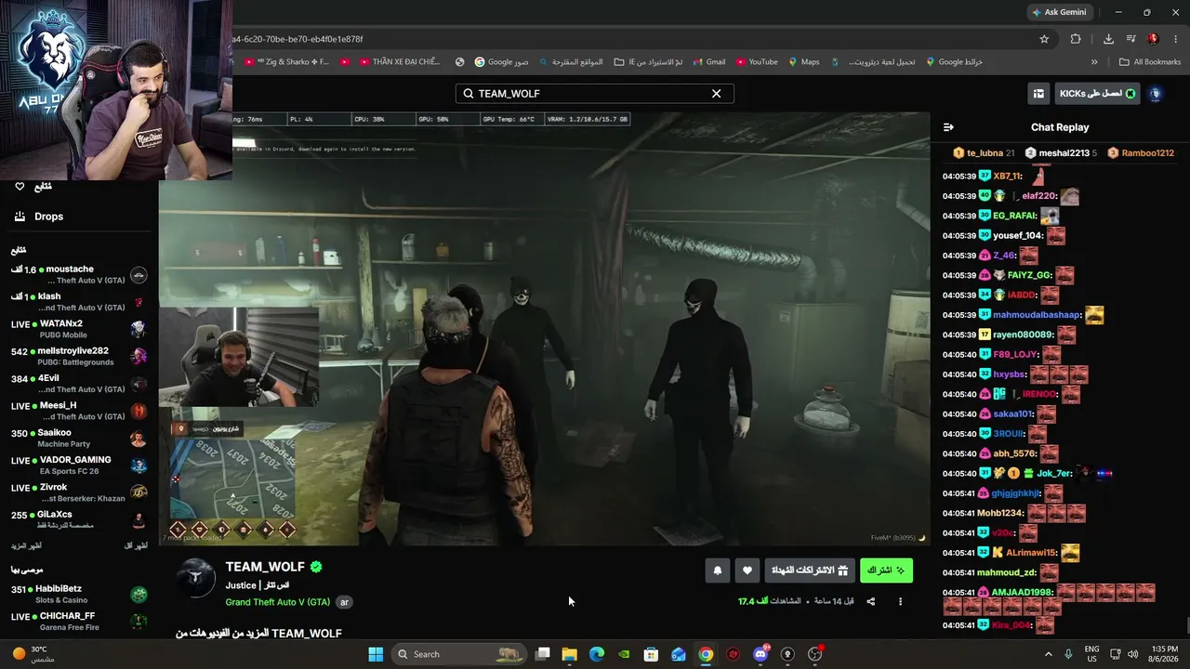The width and height of the screenshot is (1190, 669).
Task: Click the Windows taskbar Search box
Action: [x=459, y=654]
